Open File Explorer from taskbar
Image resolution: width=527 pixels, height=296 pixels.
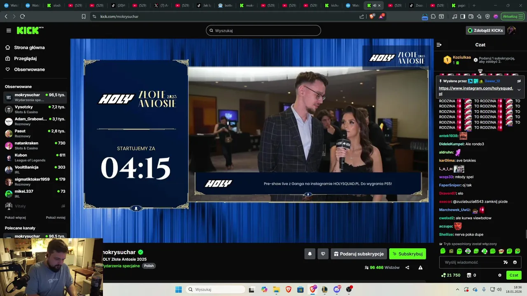[x=276, y=289]
